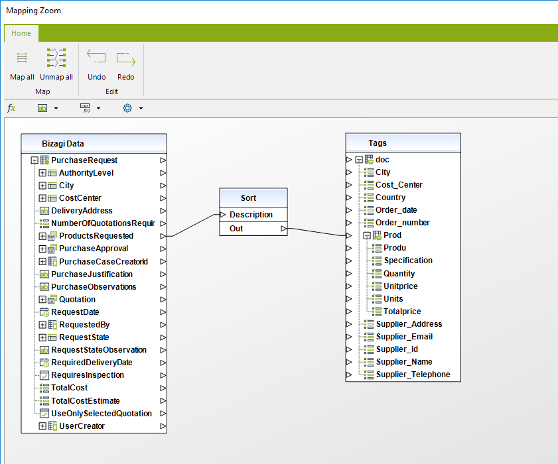Select the Totalprice tag

click(x=402, y=312)
